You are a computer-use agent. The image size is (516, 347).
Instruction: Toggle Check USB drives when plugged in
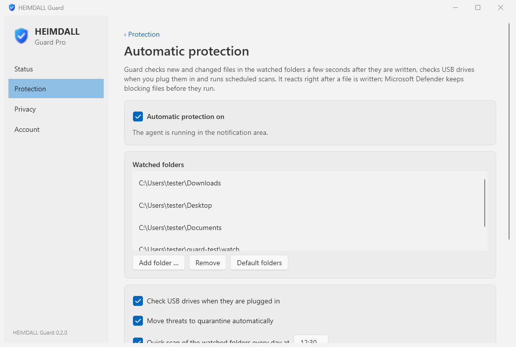(138, 301)
